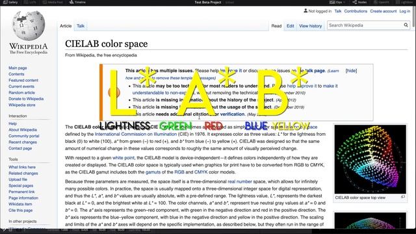Open the verification link in notice
Screen dimensions: 416x234
[232, 114]
